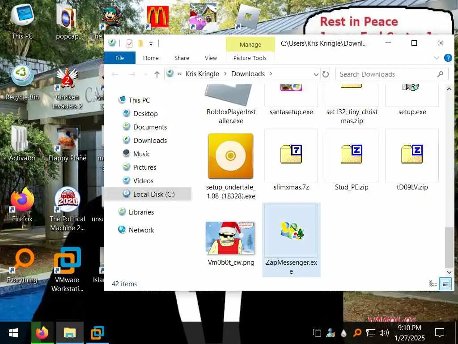The width and height of the screenshot is (458, 344).
Task: Click the Search Downloads input field
Action: [x=392, y=74]
